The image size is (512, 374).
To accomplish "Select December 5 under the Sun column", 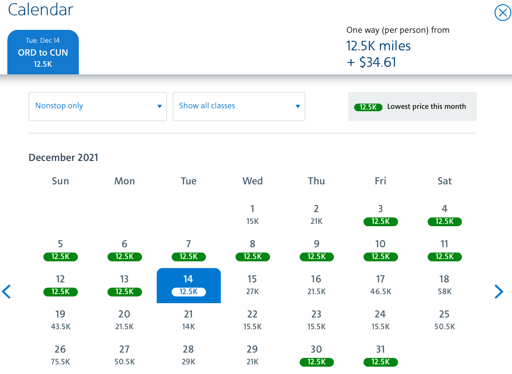I will coord(60,250).
